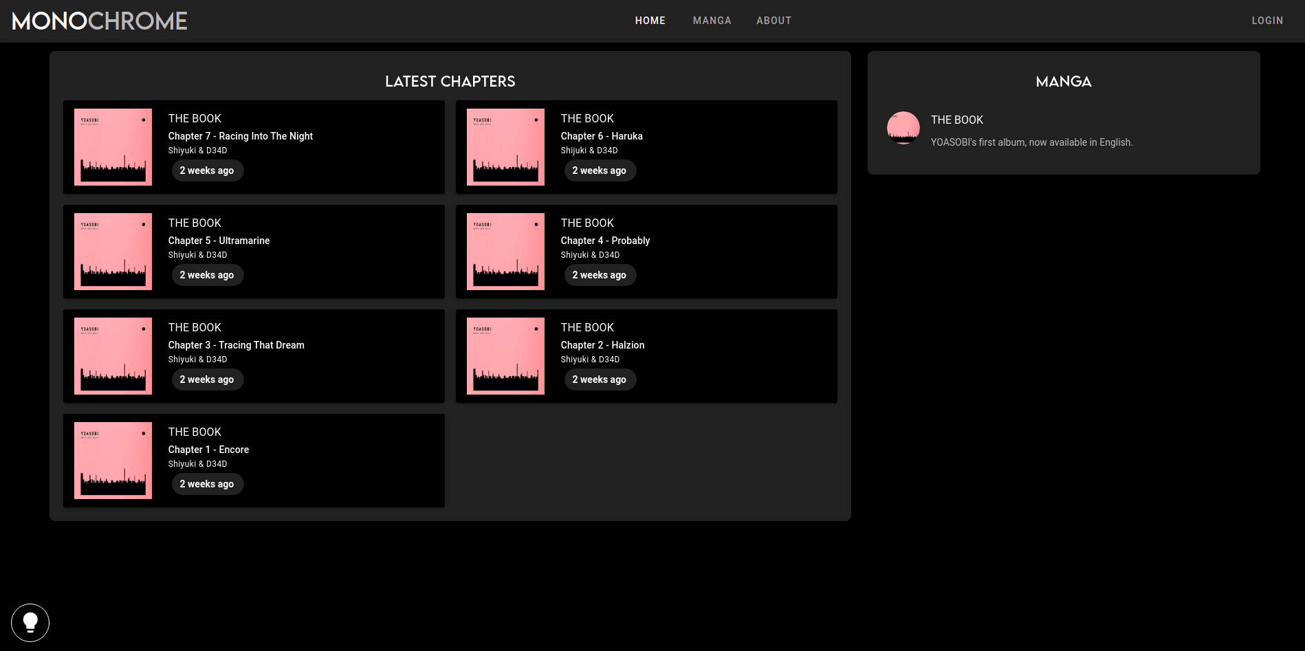Click 'Shijuki & D34D' under Chapter 6
Viewport: 1305px width, 651px height.
click(x=589, y=151)
